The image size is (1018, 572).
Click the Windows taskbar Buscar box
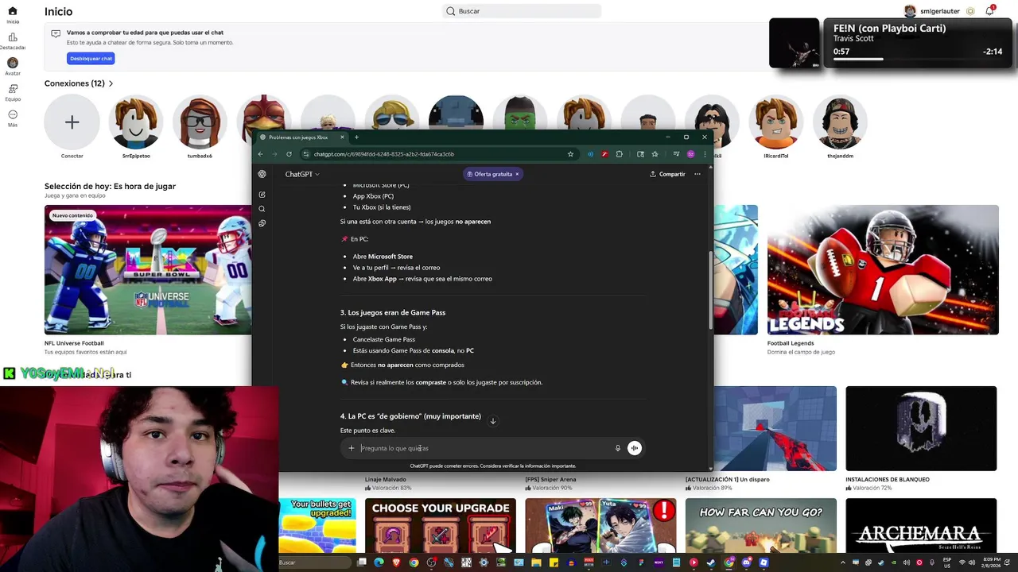click(315, 562)
